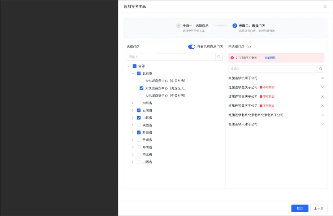The image size is (333, 216).
Task: Expand the 贵州省 node
Action: tap(133, 140)
